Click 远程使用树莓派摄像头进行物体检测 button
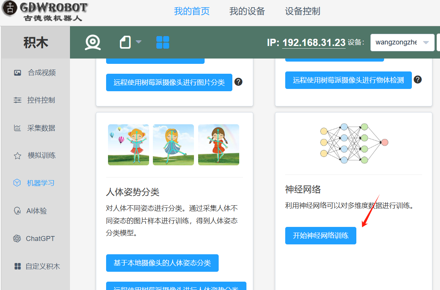 pyautogui.click(x=348, y=80)
